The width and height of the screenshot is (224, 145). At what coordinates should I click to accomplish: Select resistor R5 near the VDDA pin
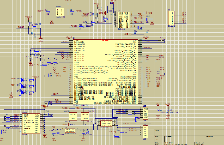(x=45, y=65)
